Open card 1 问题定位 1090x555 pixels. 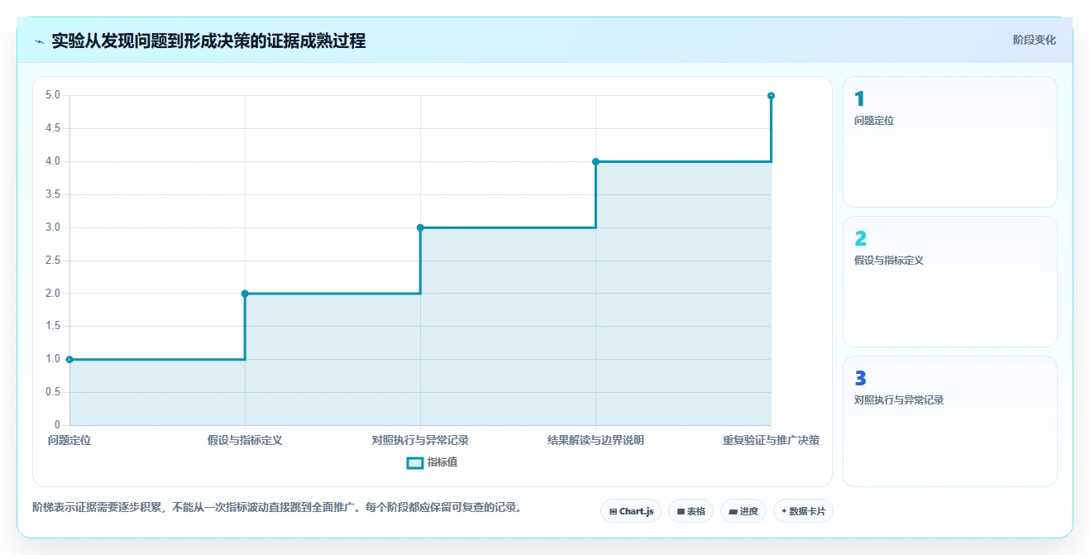tap(950, 141)
